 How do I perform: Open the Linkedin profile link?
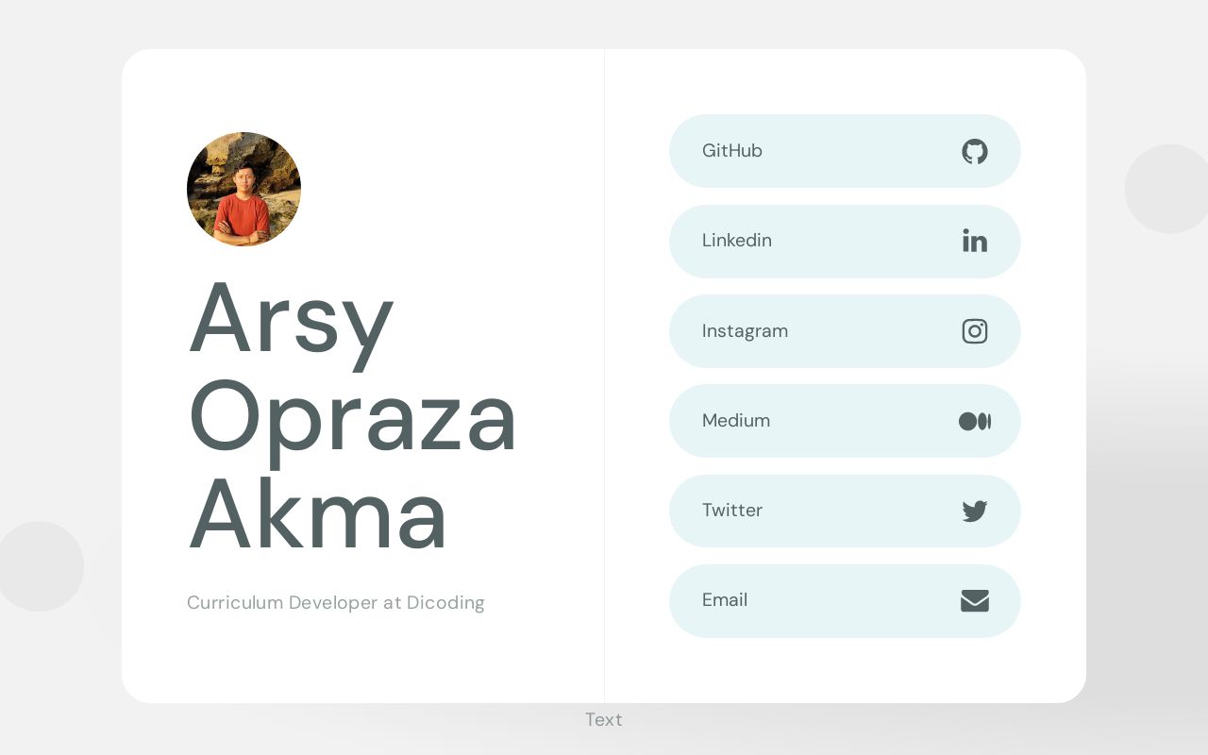pos(845,241)
